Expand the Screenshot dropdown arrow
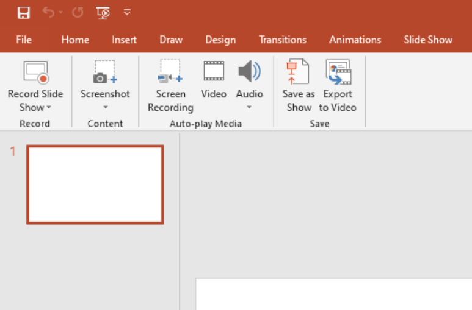The width and height of the screenshot is (472, 310). pyautogui.click(x=106, y=107)
